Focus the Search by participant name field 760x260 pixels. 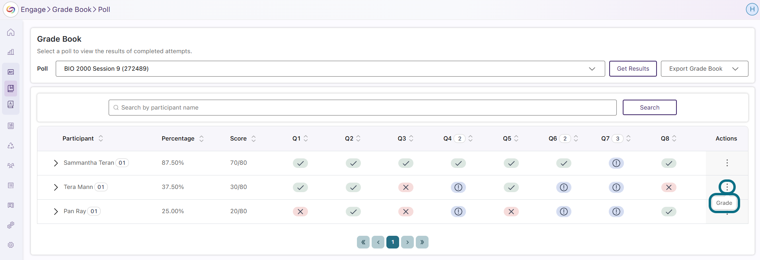pyautogui.click(x=362, y=108)
